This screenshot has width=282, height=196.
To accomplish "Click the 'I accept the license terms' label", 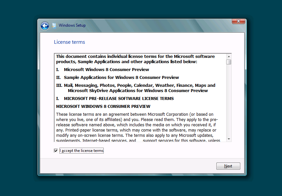I will pos(81,151).
